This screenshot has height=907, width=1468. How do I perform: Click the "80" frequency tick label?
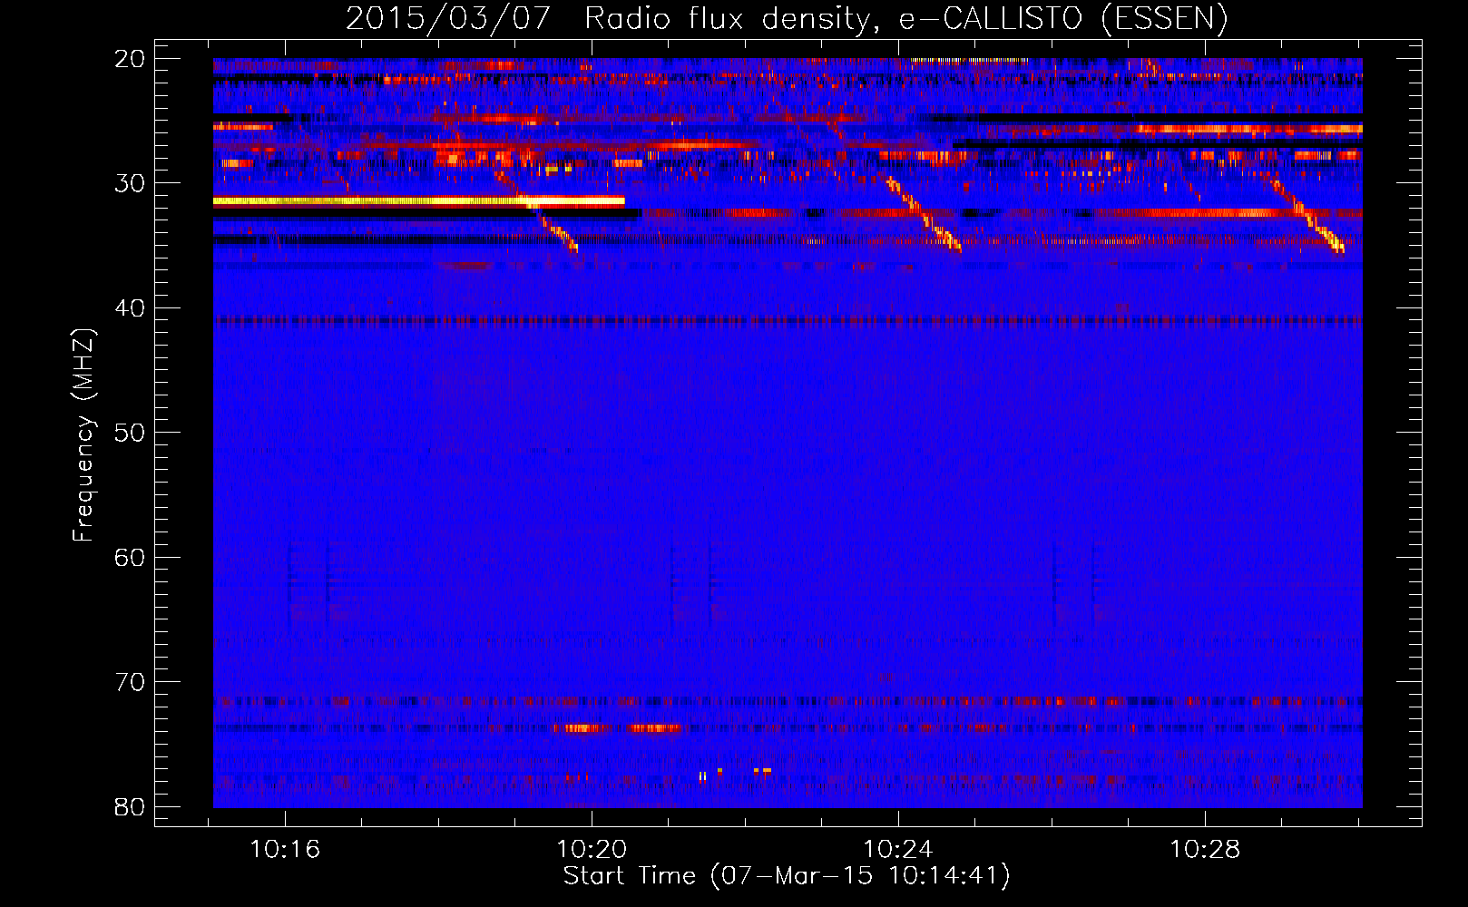[x=130, y=806]
